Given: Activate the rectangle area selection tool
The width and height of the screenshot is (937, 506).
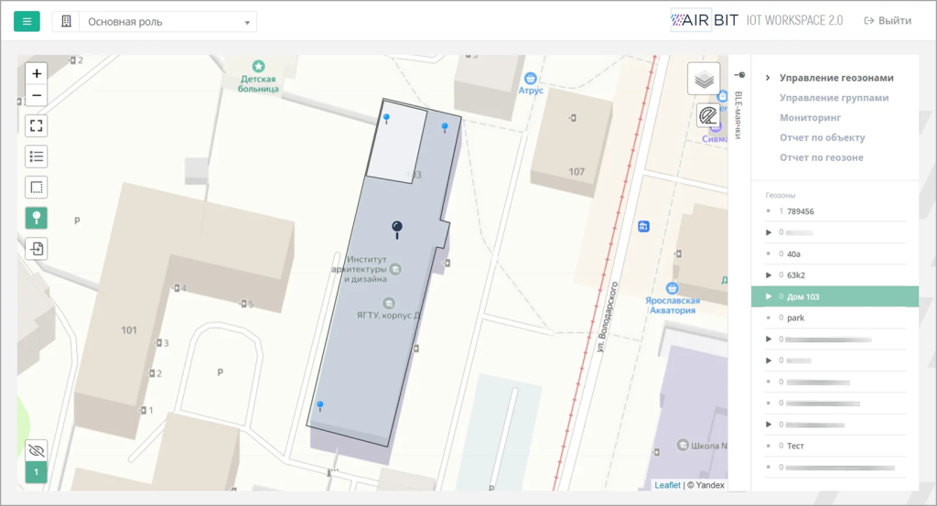Looking at the screenshot, I should (x=37, y=188).
